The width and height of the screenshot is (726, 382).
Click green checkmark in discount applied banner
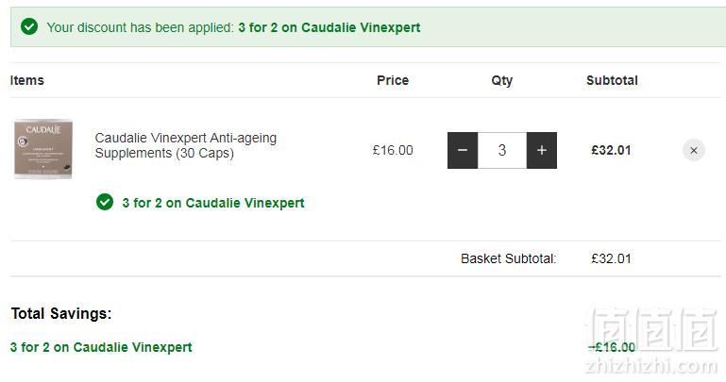coord(29,26)
